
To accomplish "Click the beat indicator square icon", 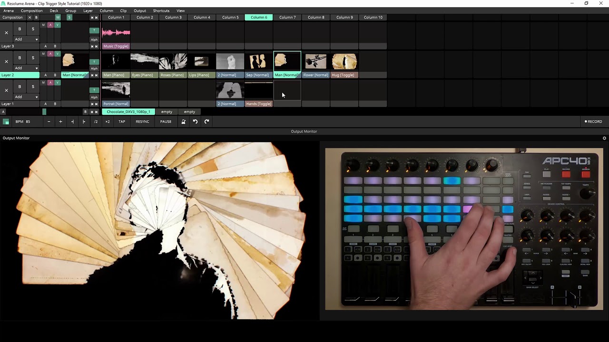I will click(6, 122).
